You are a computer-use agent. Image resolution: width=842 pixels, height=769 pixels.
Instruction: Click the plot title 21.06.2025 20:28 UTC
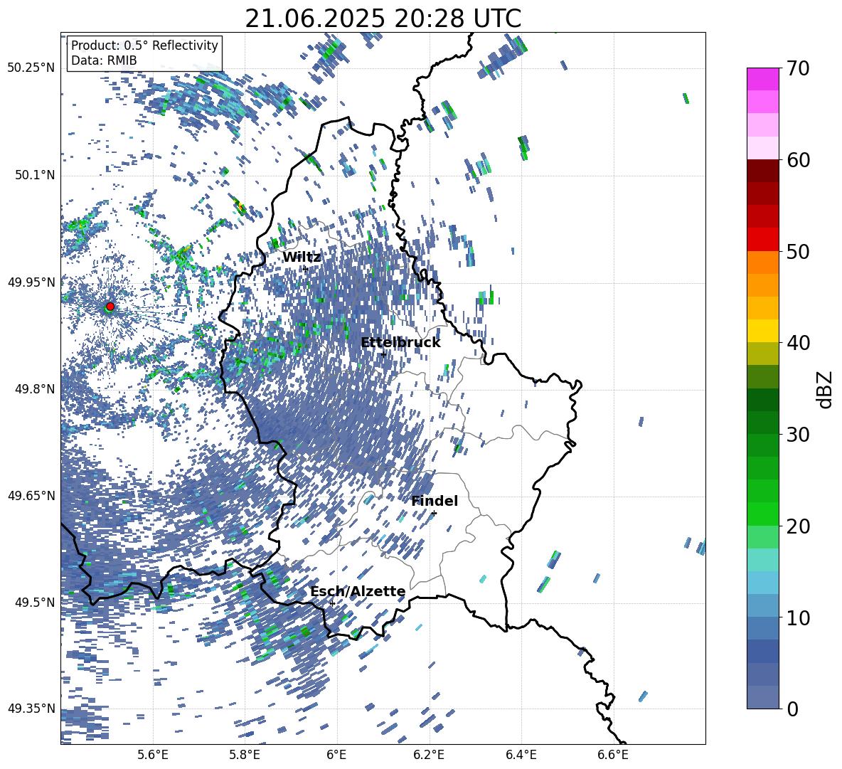[x=383, y=18]
